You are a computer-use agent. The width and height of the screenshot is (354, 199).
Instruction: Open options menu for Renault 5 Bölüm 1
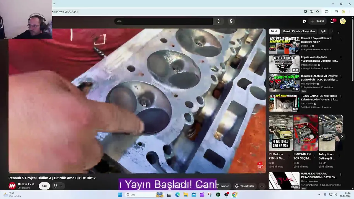(x=341, y=39)
